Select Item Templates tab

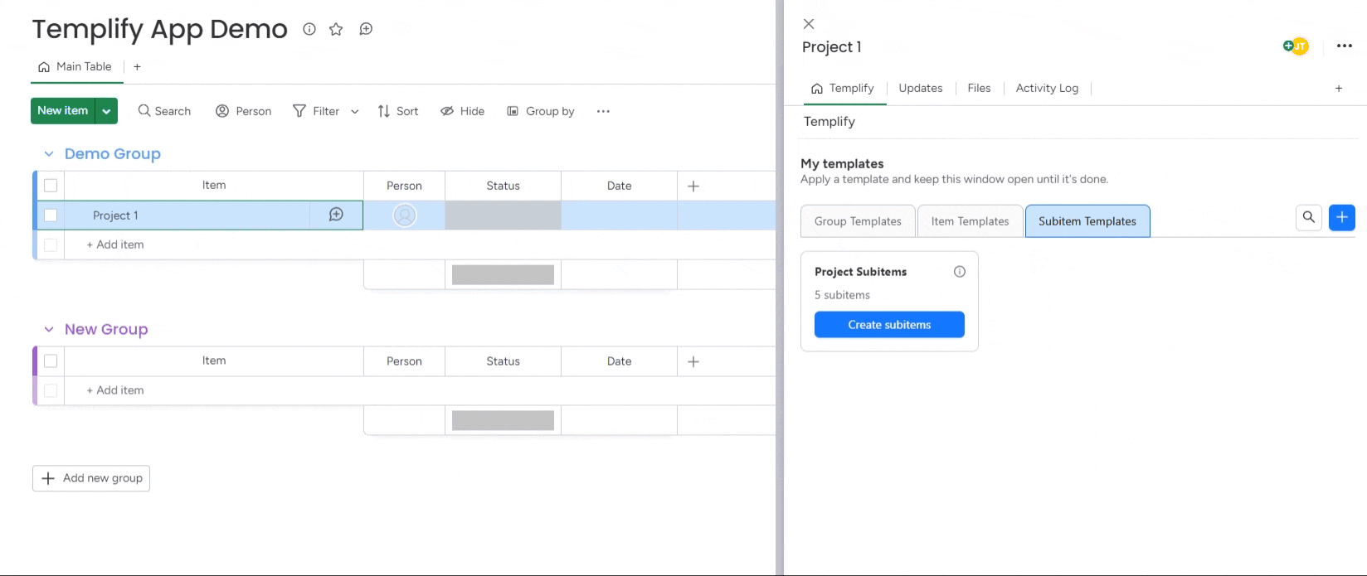970,221
